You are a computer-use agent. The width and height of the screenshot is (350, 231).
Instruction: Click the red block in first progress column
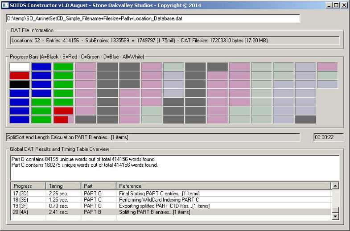click(x=19, y=76)
